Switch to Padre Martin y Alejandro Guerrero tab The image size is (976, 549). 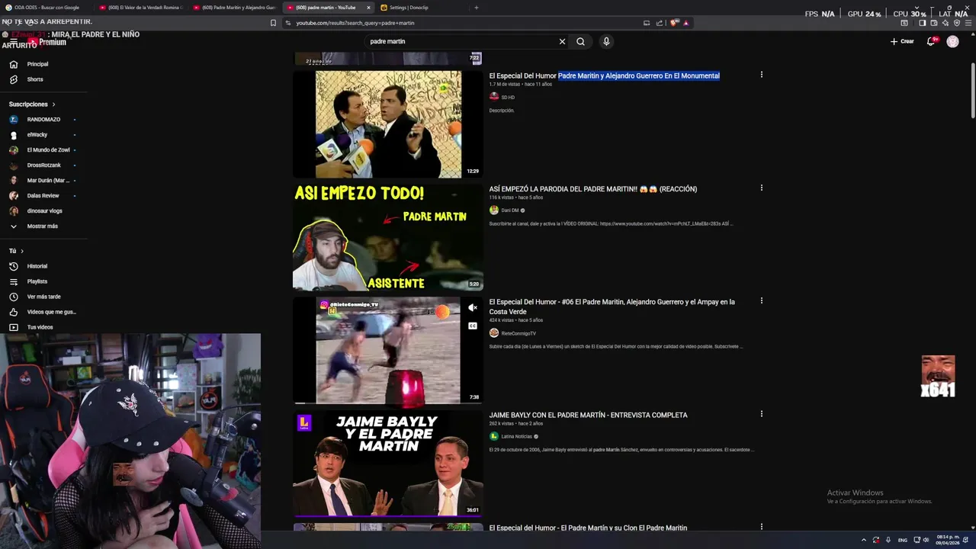coord(235,8)
